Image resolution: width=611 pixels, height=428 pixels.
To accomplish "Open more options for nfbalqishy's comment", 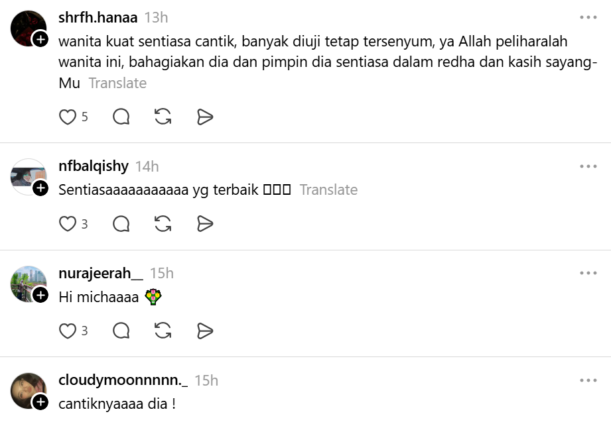I will 588,166.
